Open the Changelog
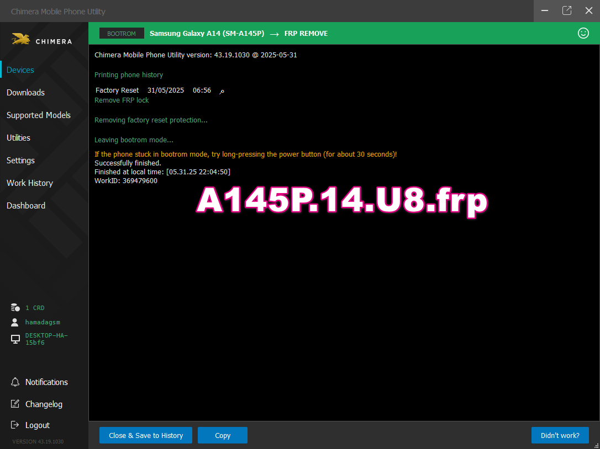 44,404
